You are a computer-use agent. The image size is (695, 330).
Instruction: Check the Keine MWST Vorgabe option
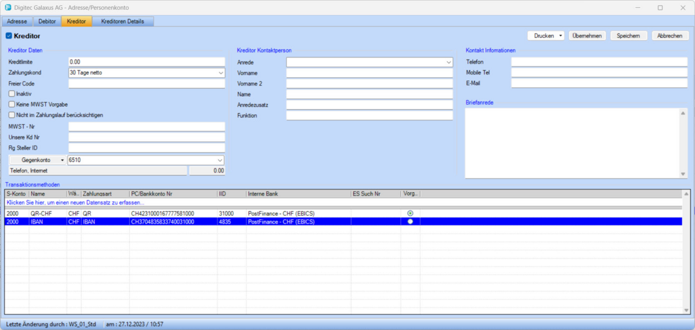(x=12, y=105)
